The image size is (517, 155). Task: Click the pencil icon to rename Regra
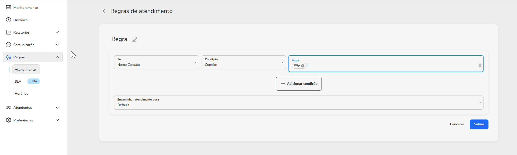[x=135, y=39]
